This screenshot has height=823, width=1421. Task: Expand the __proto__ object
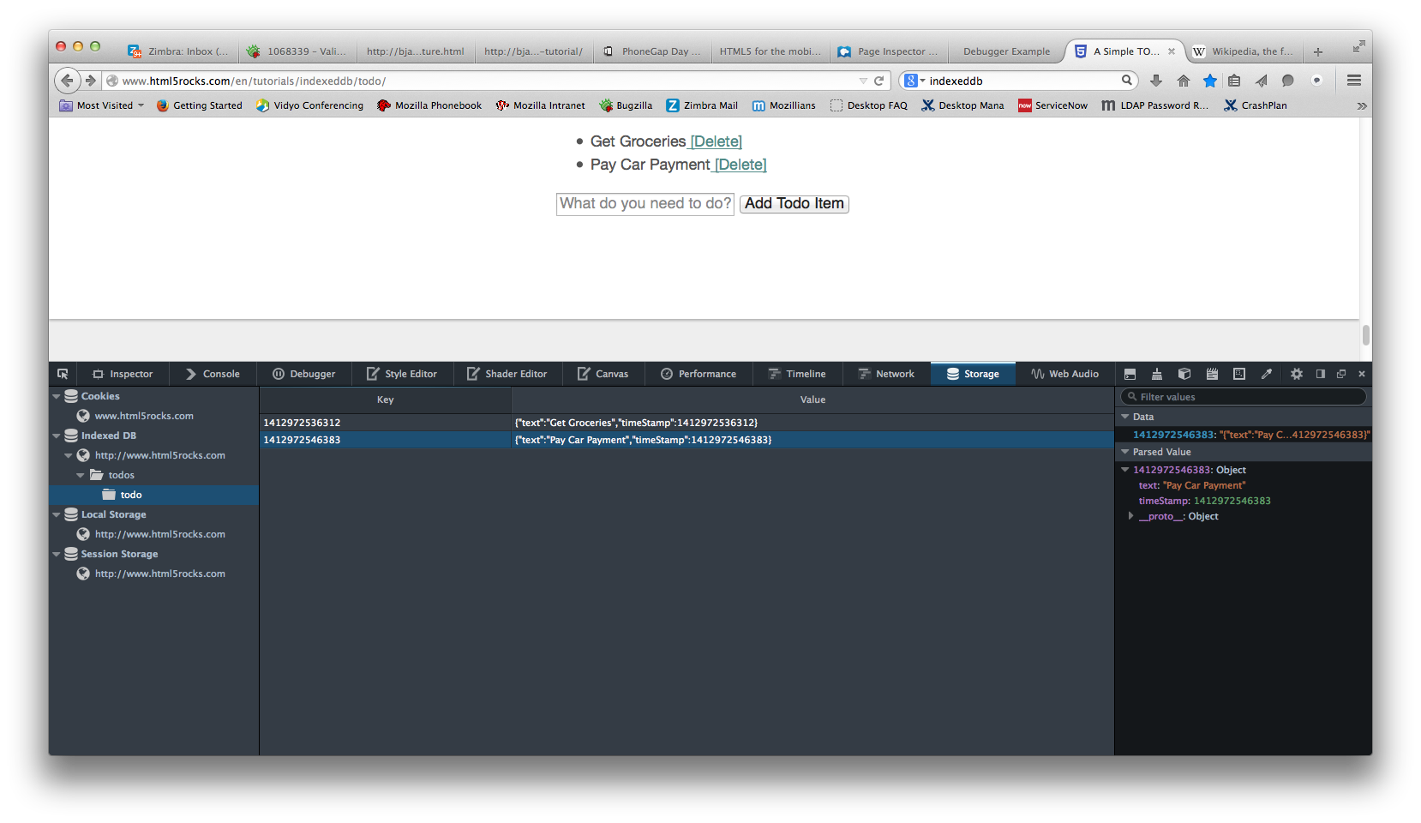pyautogui.click(x=1130, y=516)
